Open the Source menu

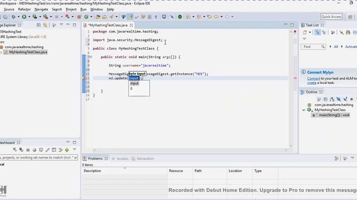[x=9, y=9]
